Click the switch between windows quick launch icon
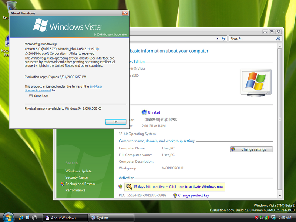296x222 pixels. [x=34, y=218]
